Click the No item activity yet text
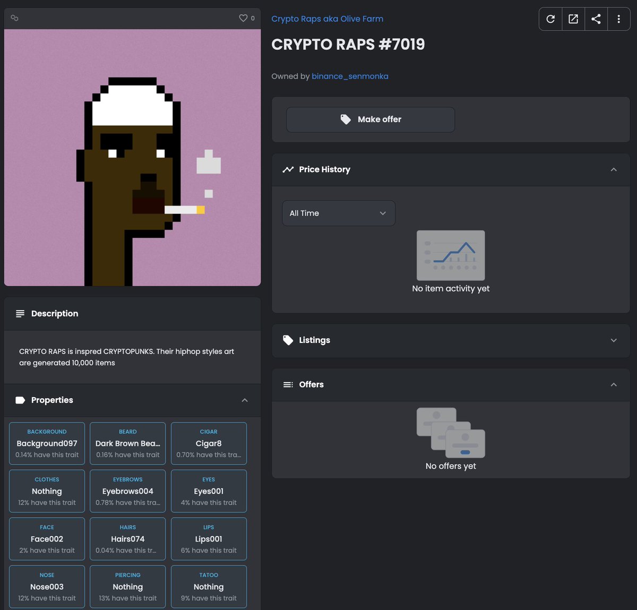This screenshot has width=637, height=610. (451, 289)
